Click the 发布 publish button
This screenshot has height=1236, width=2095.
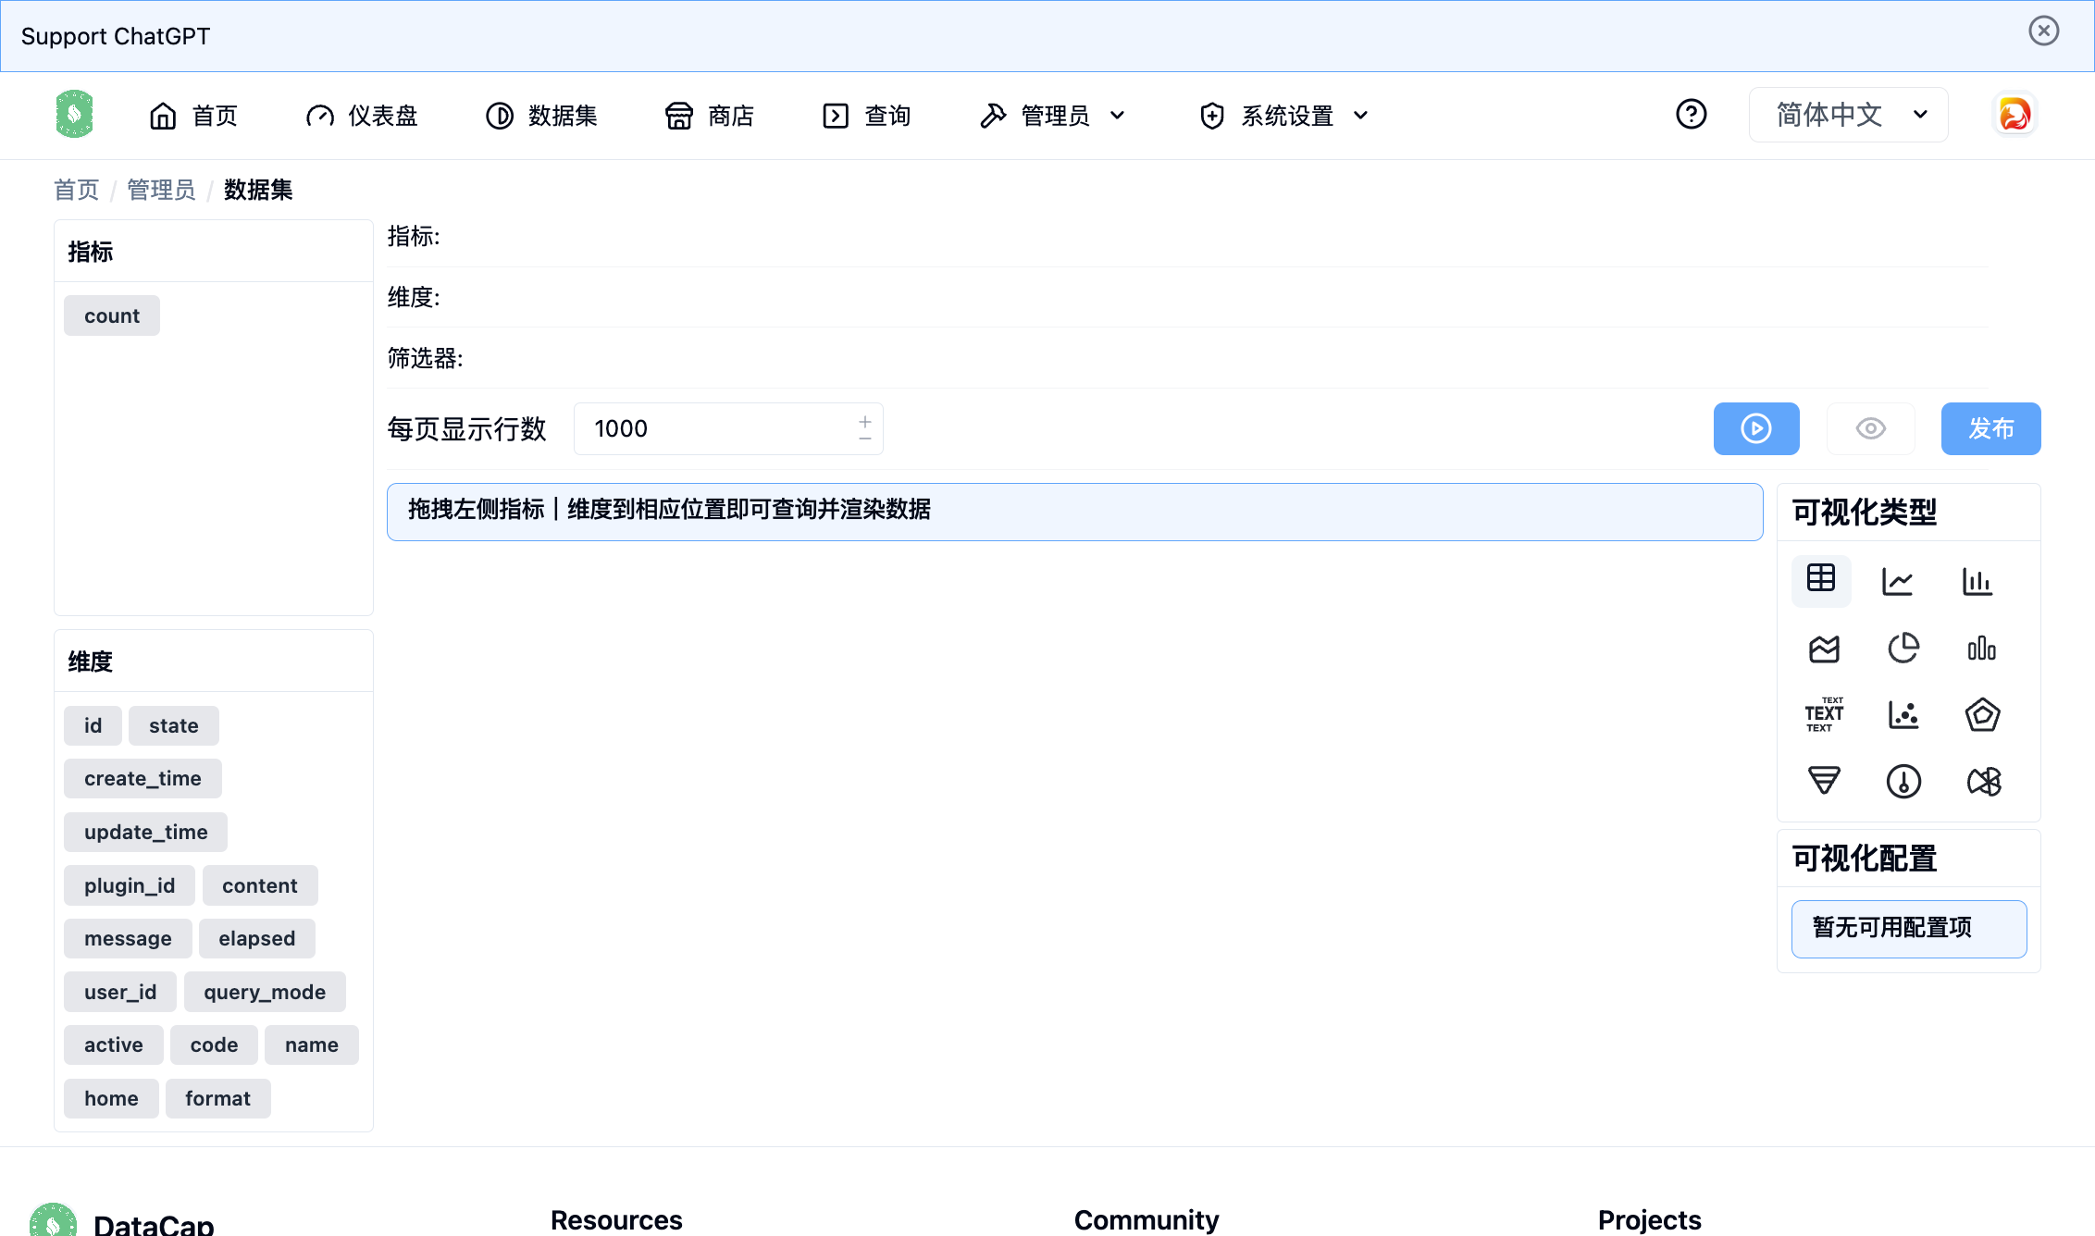[x=1990, y=428]
